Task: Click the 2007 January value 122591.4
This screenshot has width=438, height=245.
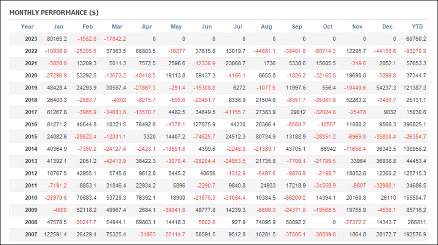Action: coord(55,234)
